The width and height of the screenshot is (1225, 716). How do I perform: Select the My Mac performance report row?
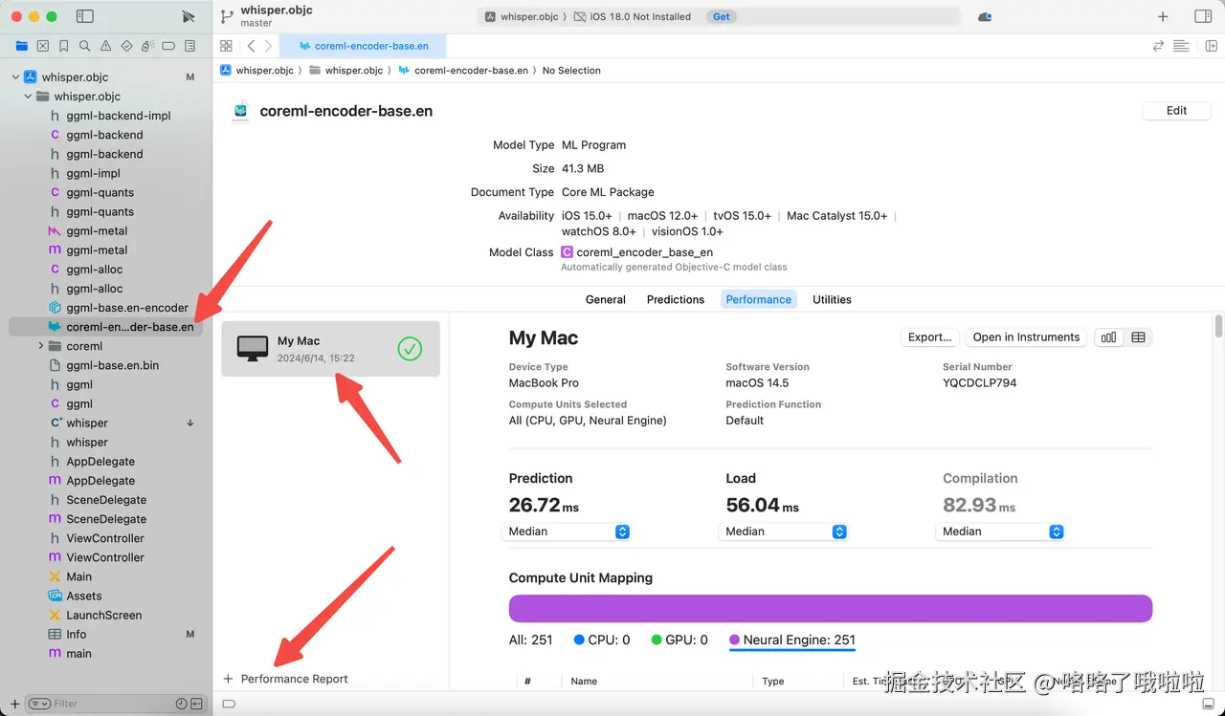pyautogui.click(x=331, y=349)
